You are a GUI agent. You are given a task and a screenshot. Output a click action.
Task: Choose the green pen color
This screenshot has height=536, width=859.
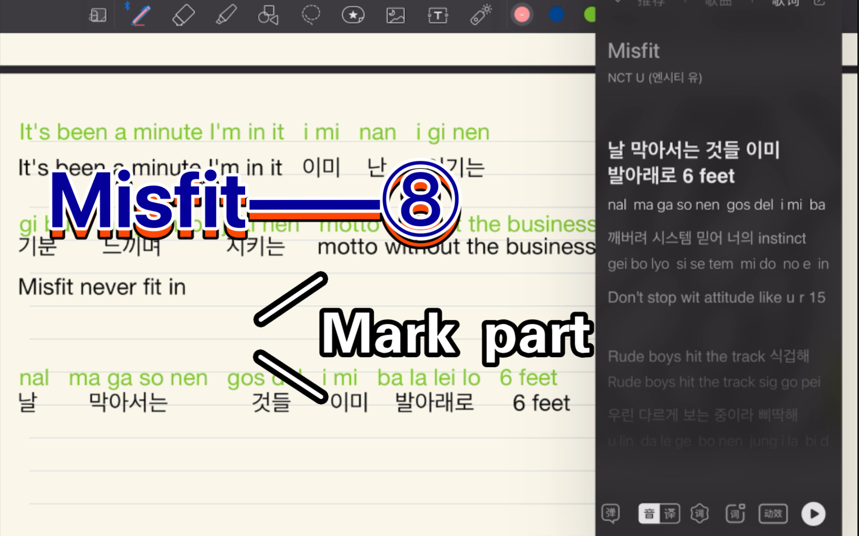click(x=590, y=15)
